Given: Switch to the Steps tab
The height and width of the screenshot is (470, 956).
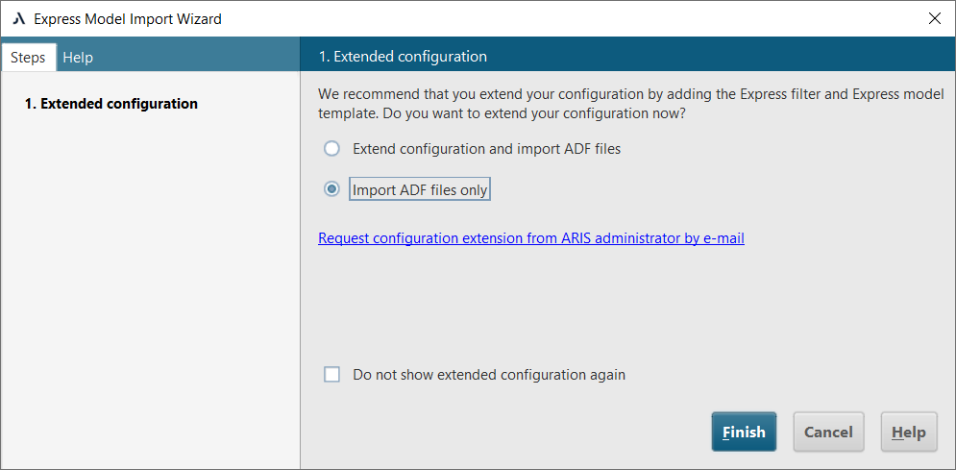Looking at the screenshot, I should [28, 58].
